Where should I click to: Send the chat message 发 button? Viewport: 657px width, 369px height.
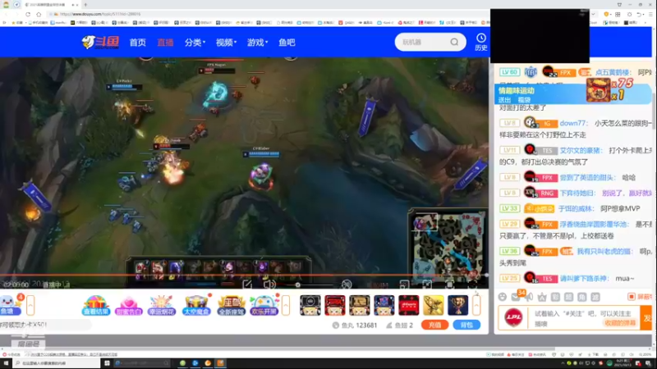click(x=647, y=318)
